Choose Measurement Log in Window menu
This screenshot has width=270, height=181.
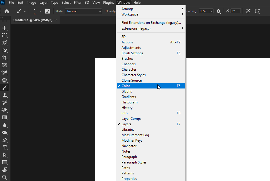(151, 135)
